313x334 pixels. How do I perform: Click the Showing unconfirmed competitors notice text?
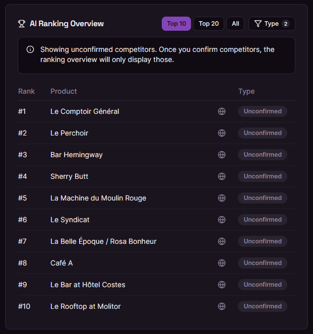pos(157,54)
